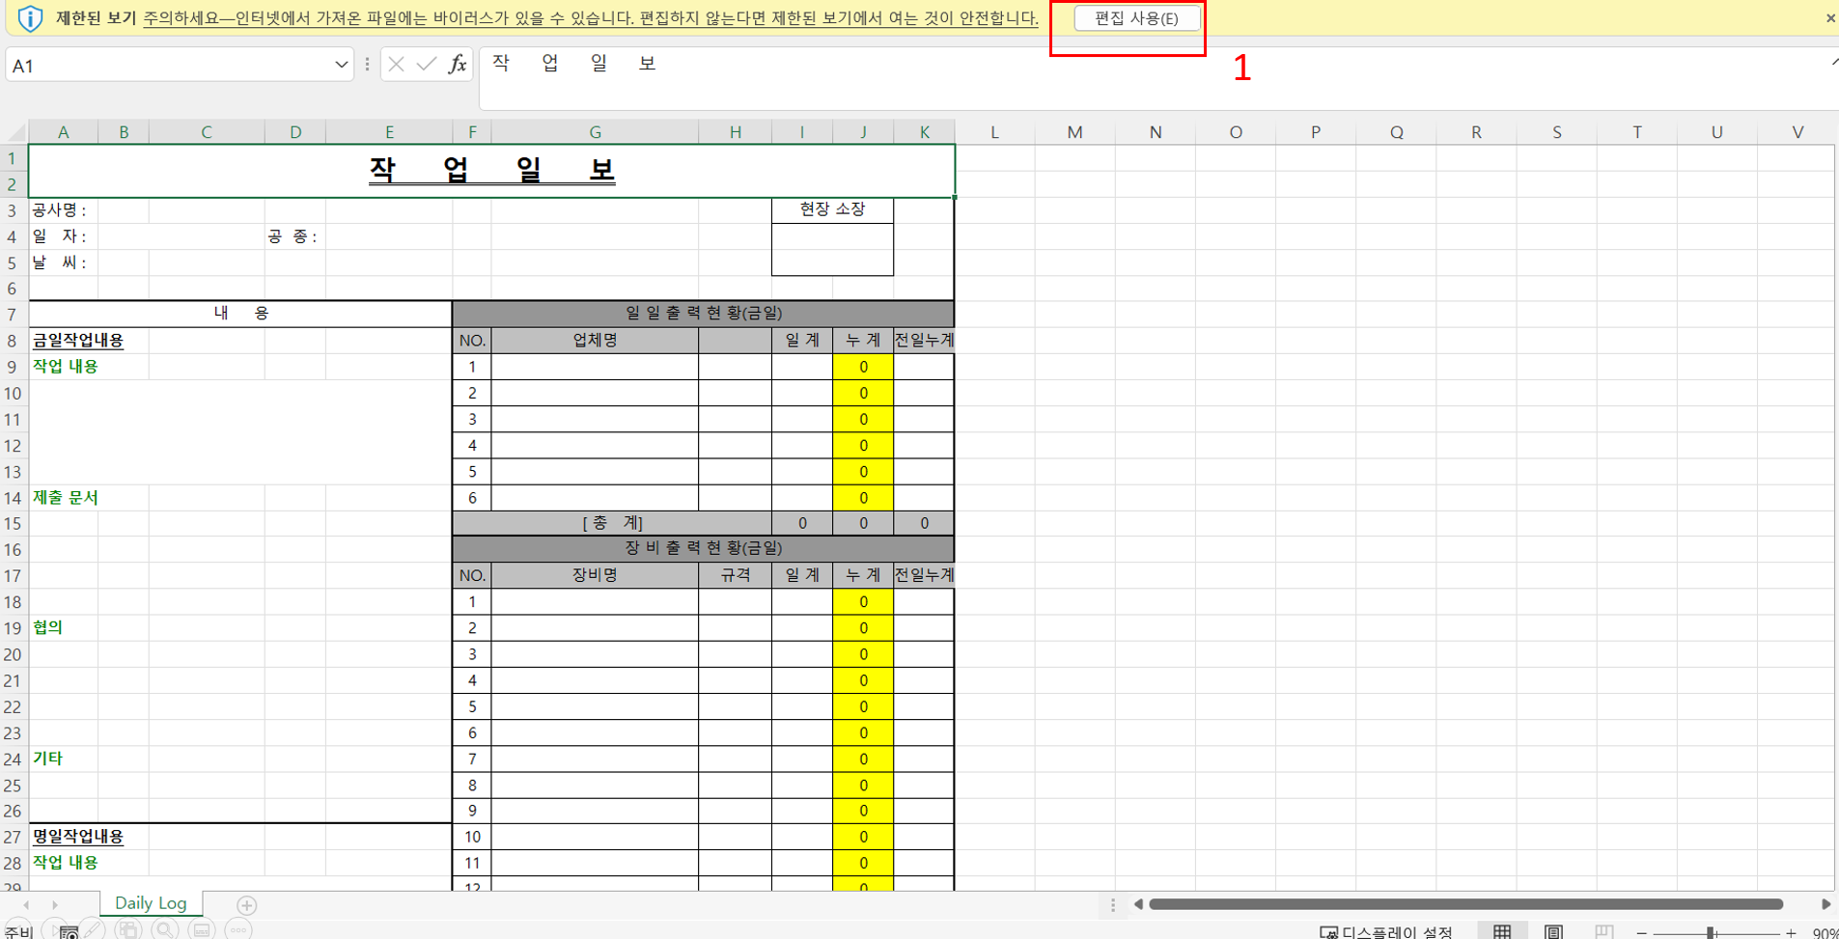The image size is (1839, 939).
Task: Switch to Page Layout view
Action: point(1553,931)
